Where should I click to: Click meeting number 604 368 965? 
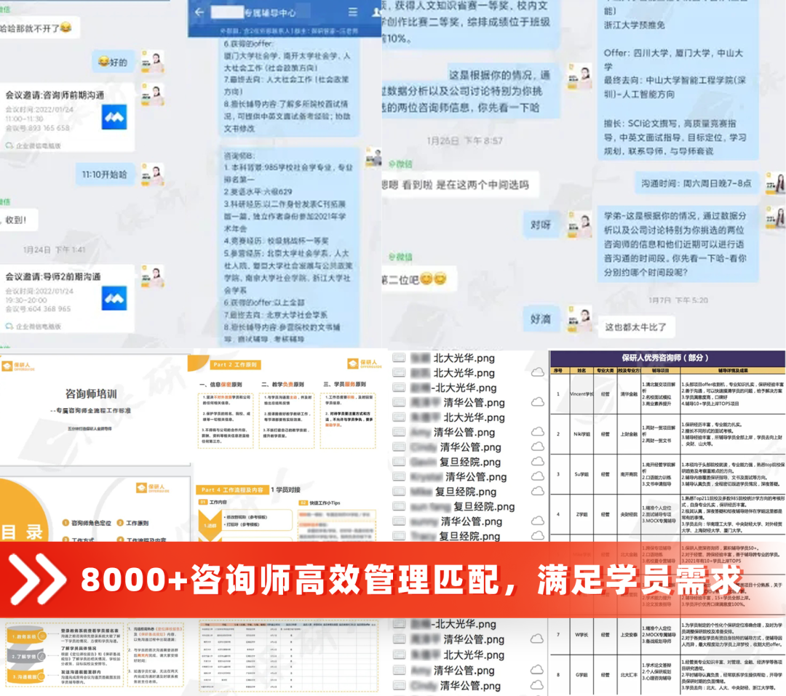(49, 308)
